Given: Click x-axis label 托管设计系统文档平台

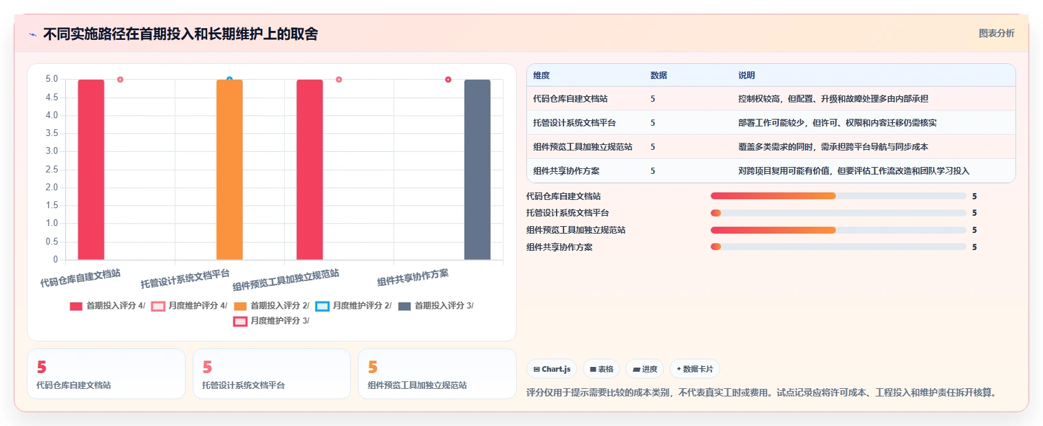Looking at the screenshot, I should 185,278.
